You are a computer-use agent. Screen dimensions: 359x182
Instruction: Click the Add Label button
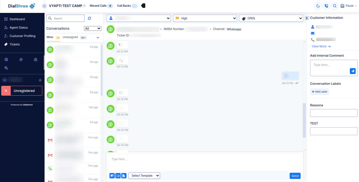click(x=320, y=92)
